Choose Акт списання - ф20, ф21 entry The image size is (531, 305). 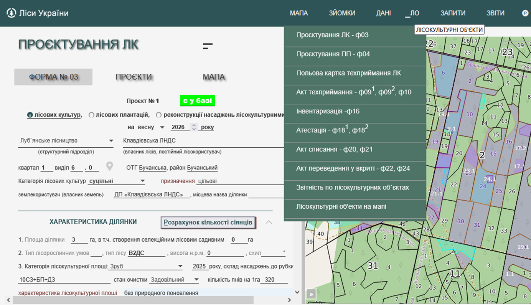(355, 149)
